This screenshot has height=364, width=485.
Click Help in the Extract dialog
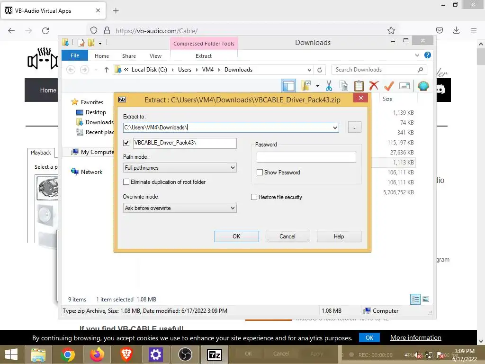[339, 237]
